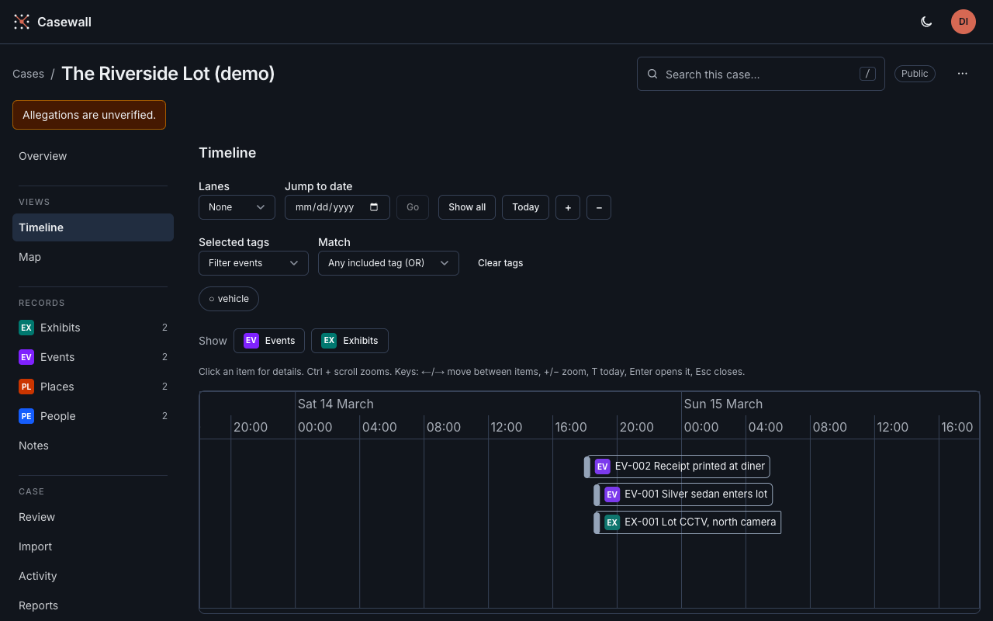This screenshot has width=993, height=621.
Task: Click the Search this case field
Action: coord(761,74)
